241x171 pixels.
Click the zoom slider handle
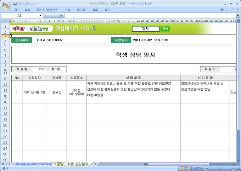[x=219, y=168]
